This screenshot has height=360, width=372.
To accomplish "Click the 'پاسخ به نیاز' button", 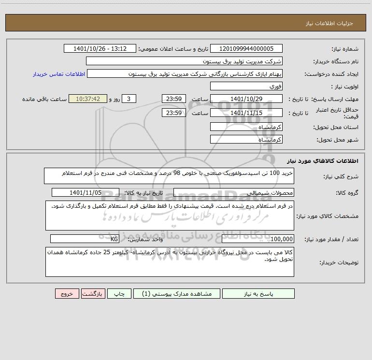I will click(x=258, y=293).
